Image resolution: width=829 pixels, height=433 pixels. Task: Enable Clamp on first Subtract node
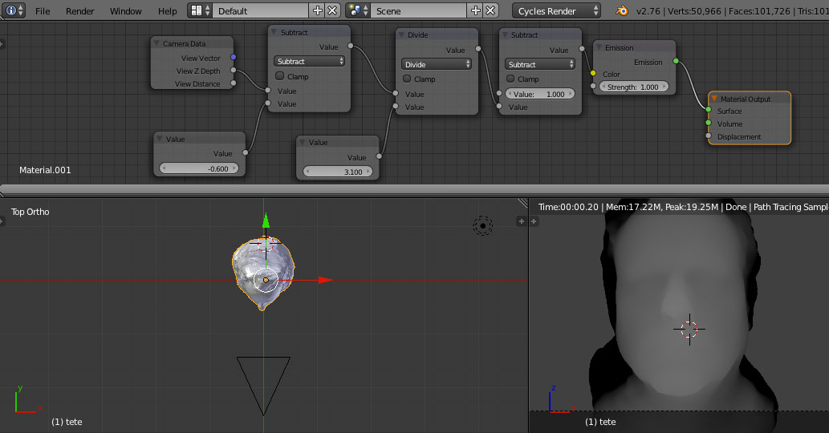[280, 76]
